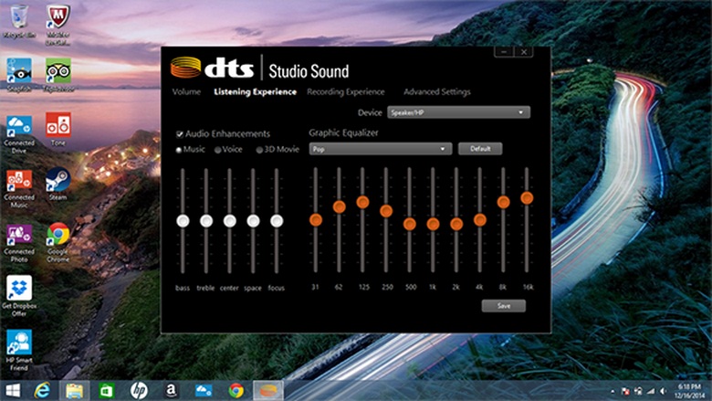Open Internet Explorer from the taskbar
Viewport: 712px width, 401px height.
[x=41, y=391]
